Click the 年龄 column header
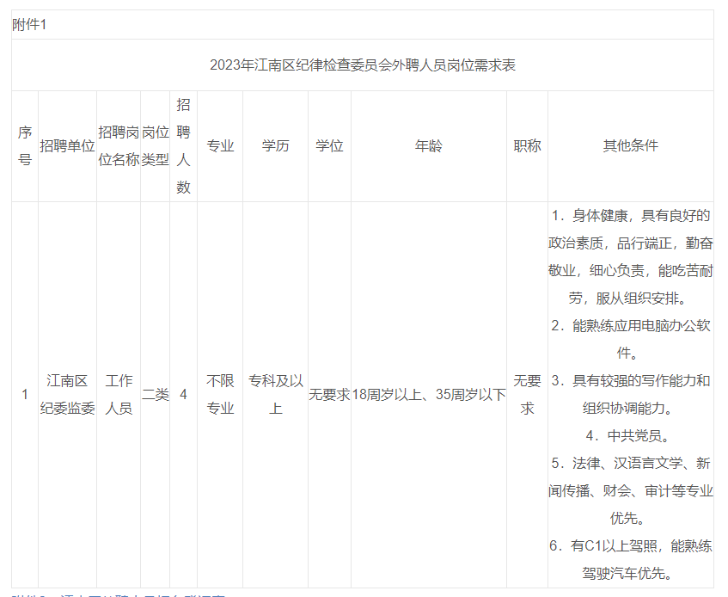 point(428,146)
